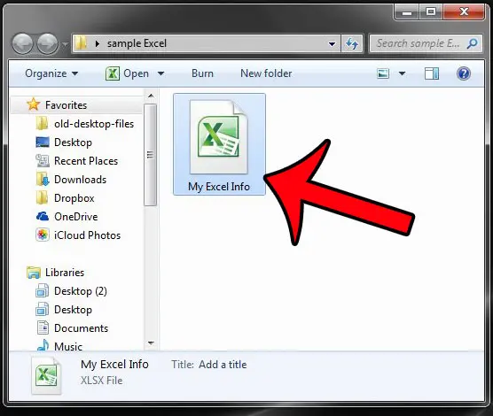493x416 pixels.
Task: Click the Refresh button in address bar
Action: 352,43
